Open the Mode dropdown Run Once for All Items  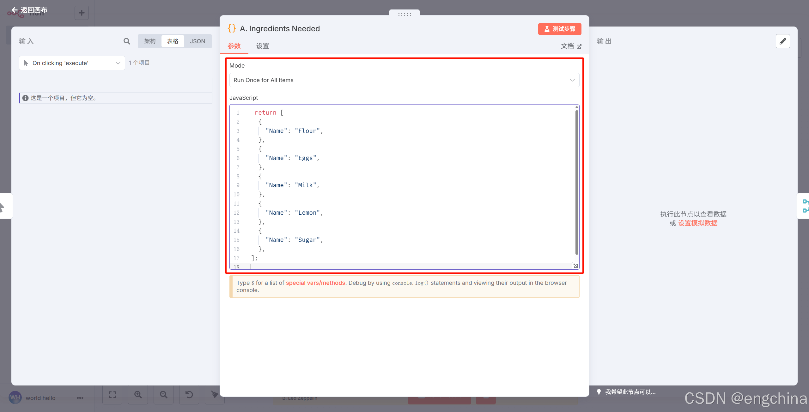[x=404, y=80]
